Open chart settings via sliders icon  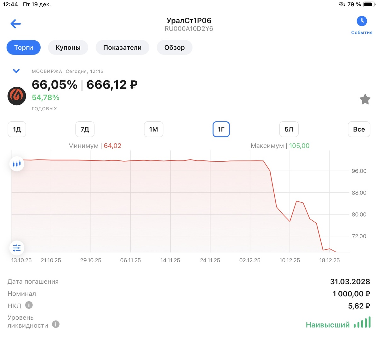coord(17,248)
